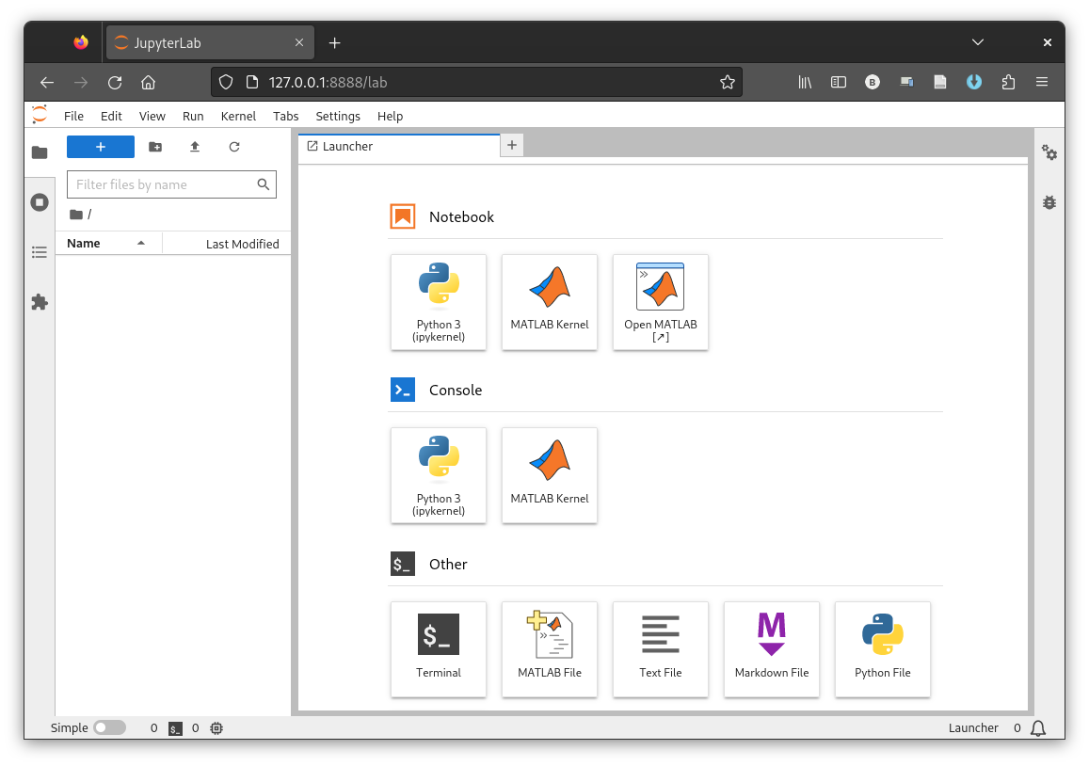Start a Python 3 console

pos(438,475)
